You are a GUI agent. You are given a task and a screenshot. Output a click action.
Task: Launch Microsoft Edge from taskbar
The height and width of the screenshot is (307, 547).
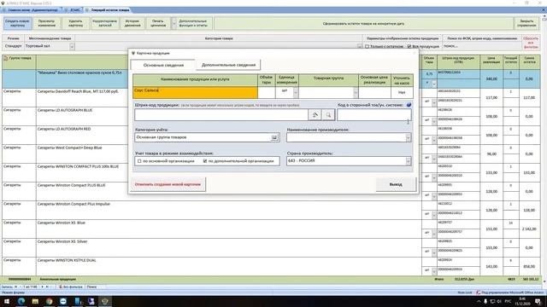pyautogui.click(x=21, y=301)
